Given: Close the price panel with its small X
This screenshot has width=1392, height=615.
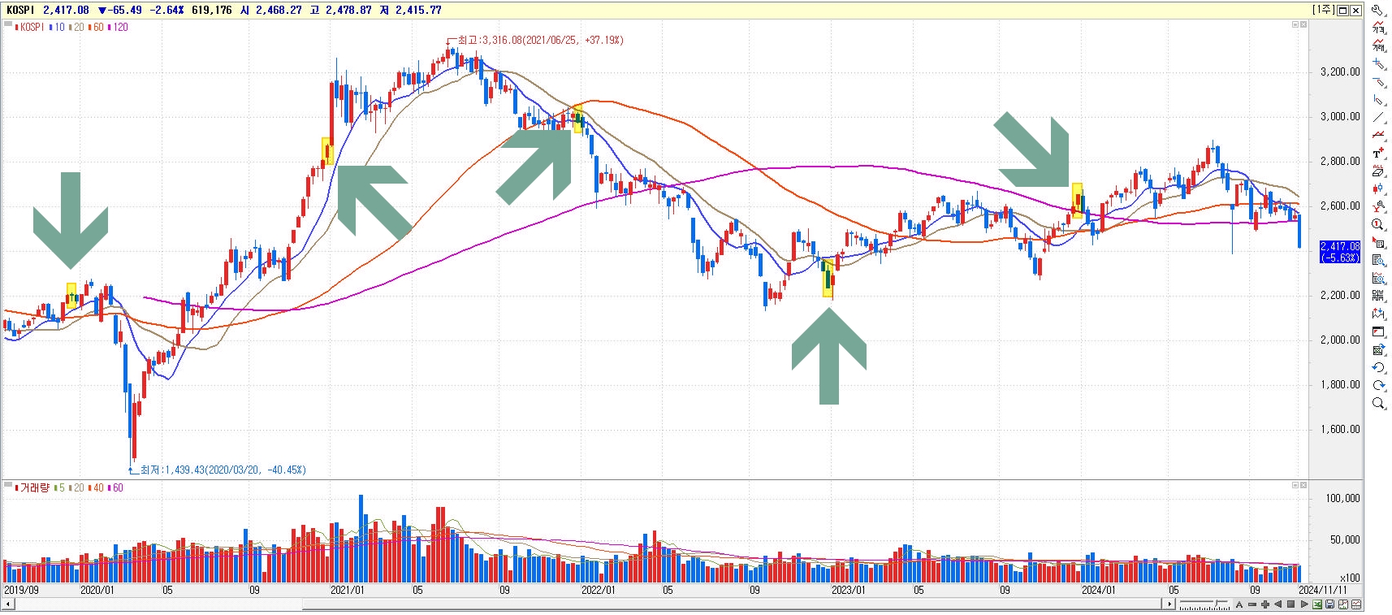Looking at the screenshot, I should coord(1303,24).
